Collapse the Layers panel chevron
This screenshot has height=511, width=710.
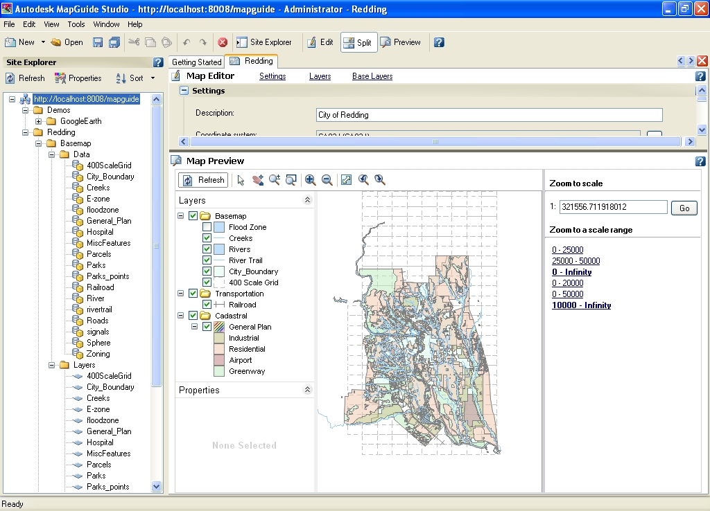point(307,200)
